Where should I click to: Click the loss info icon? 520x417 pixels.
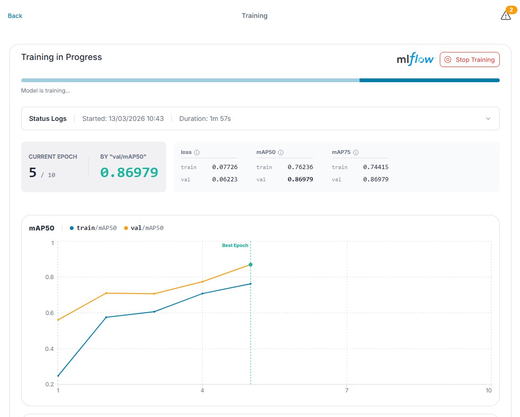pyautogui.click(x=197, y=153)
